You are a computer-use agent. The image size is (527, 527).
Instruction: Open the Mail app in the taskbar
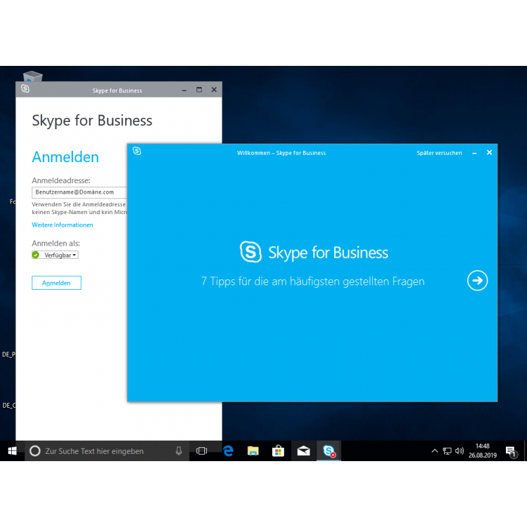(303, 451)
